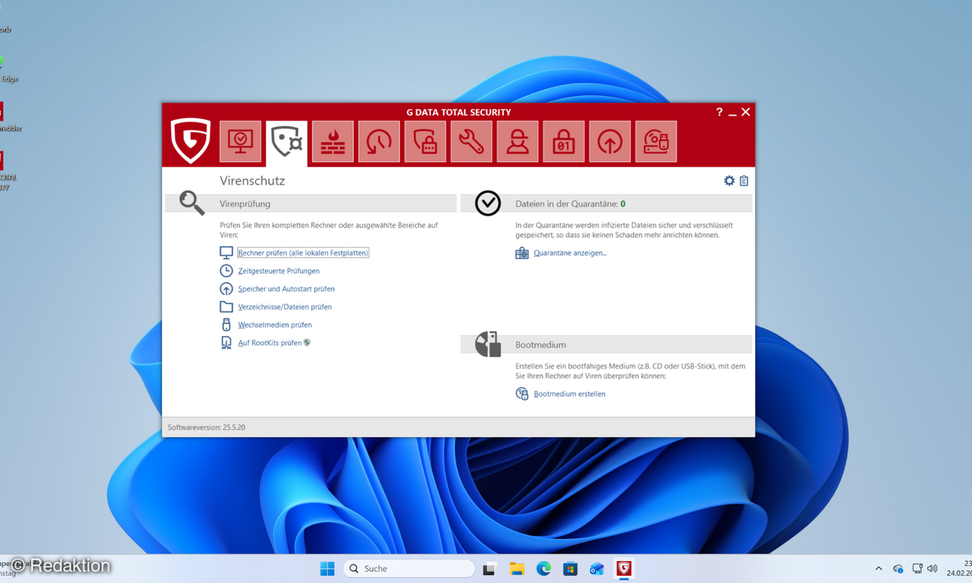Open settings via the gear icon
Image resolution: width=972 pixels, height=583 pixels.
point(728,180)
